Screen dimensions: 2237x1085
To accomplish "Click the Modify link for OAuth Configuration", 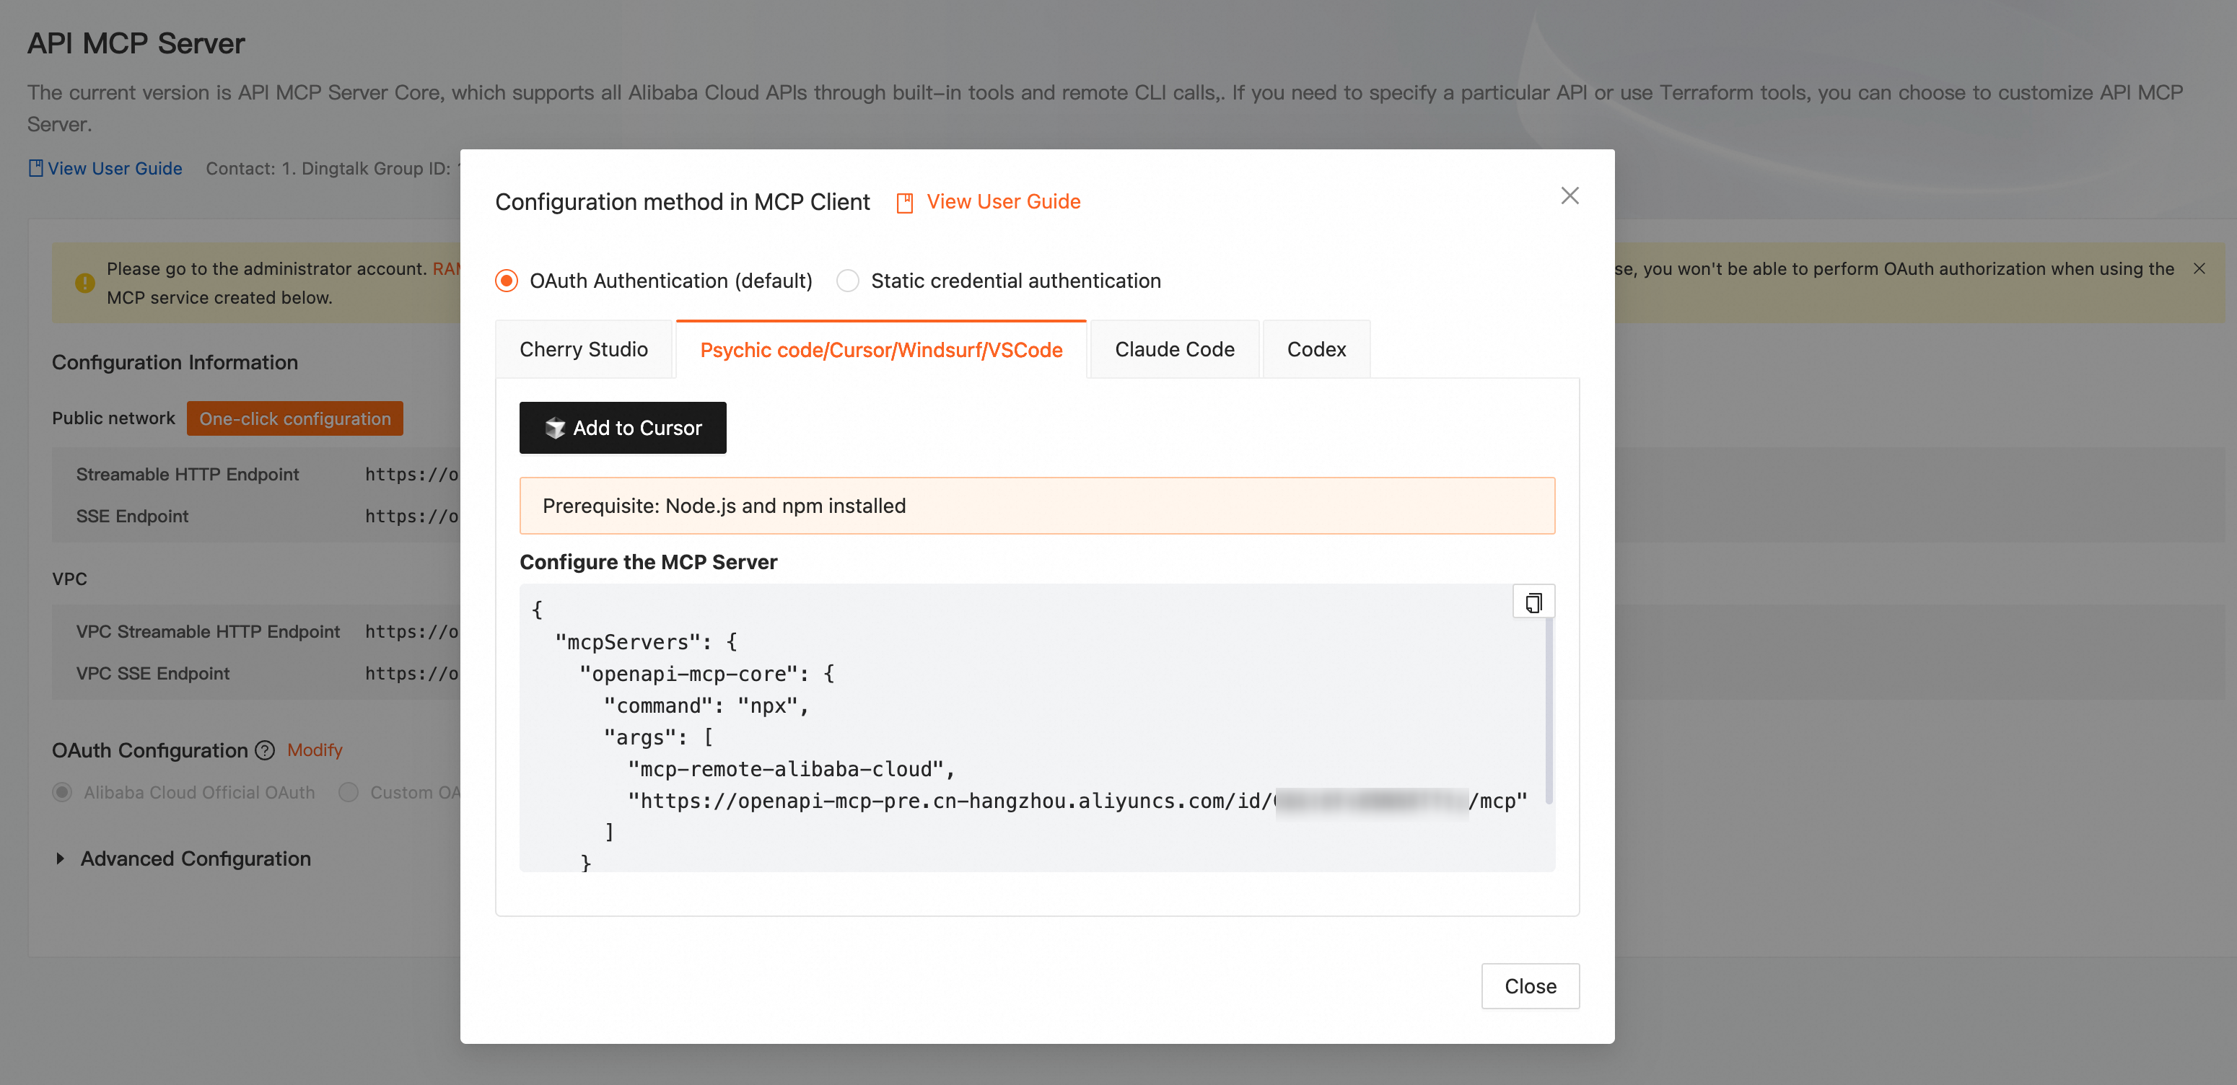I will pos(315,750).
